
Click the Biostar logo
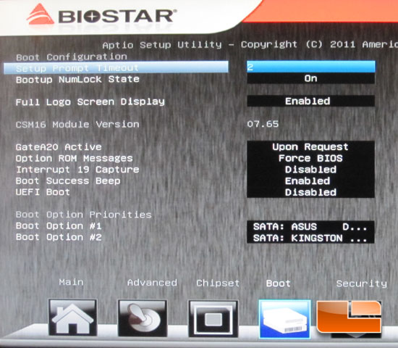101,16
